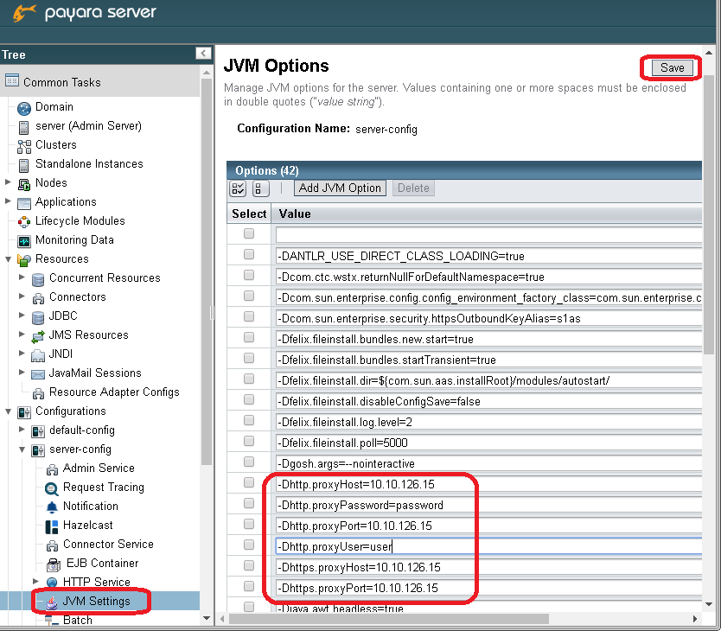
Task: Collapse the Tree panel with arrow button
Action: pyautogui.click(x=203, y=54)
